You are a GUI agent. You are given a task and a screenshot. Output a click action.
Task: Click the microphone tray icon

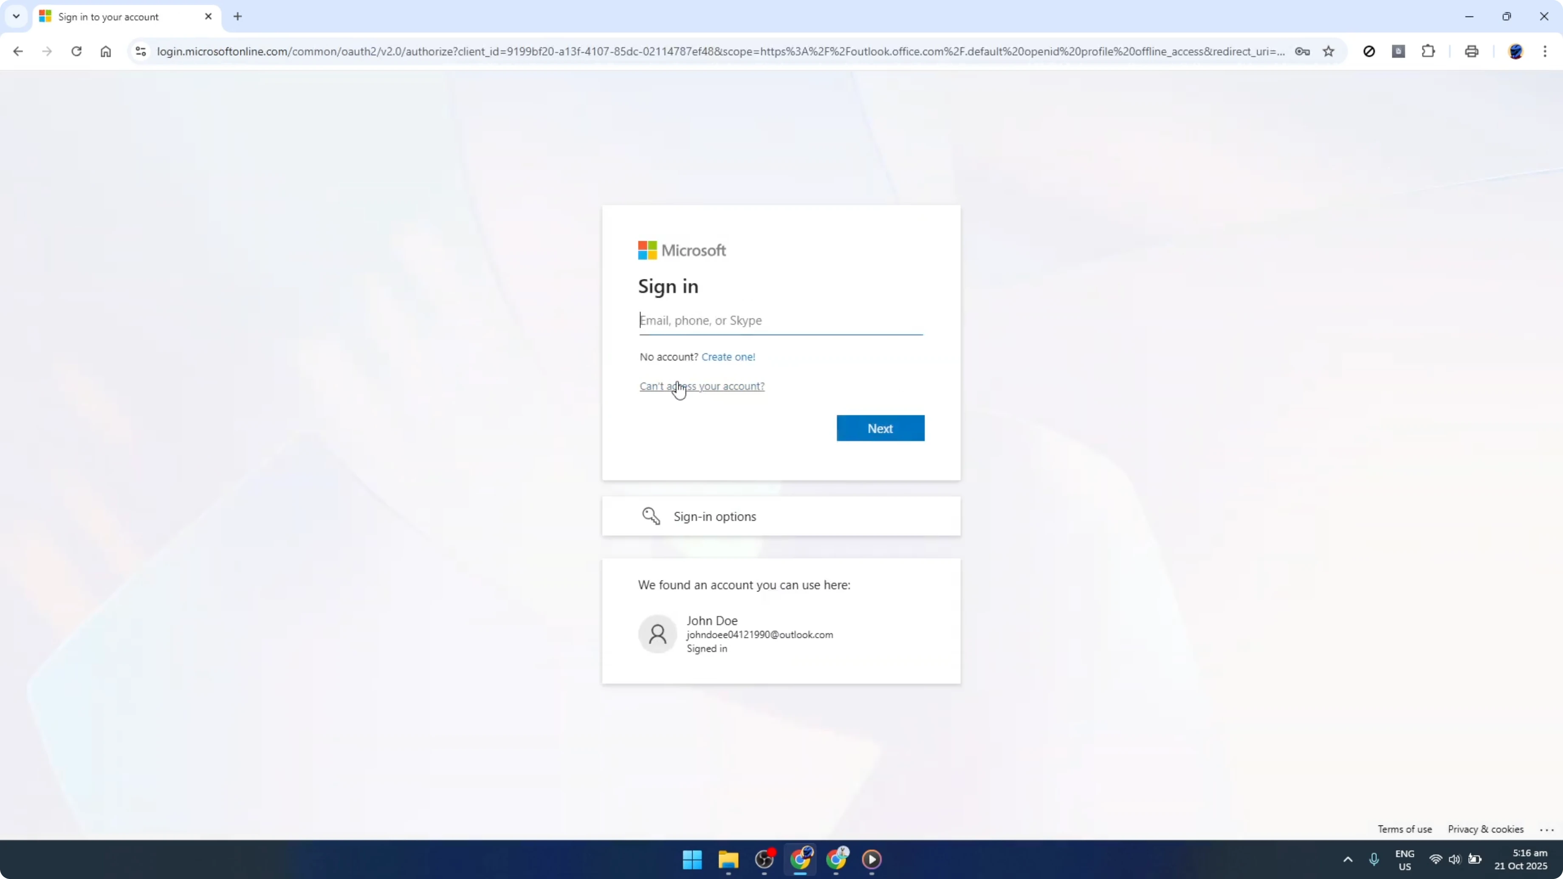coord(1374,859)
